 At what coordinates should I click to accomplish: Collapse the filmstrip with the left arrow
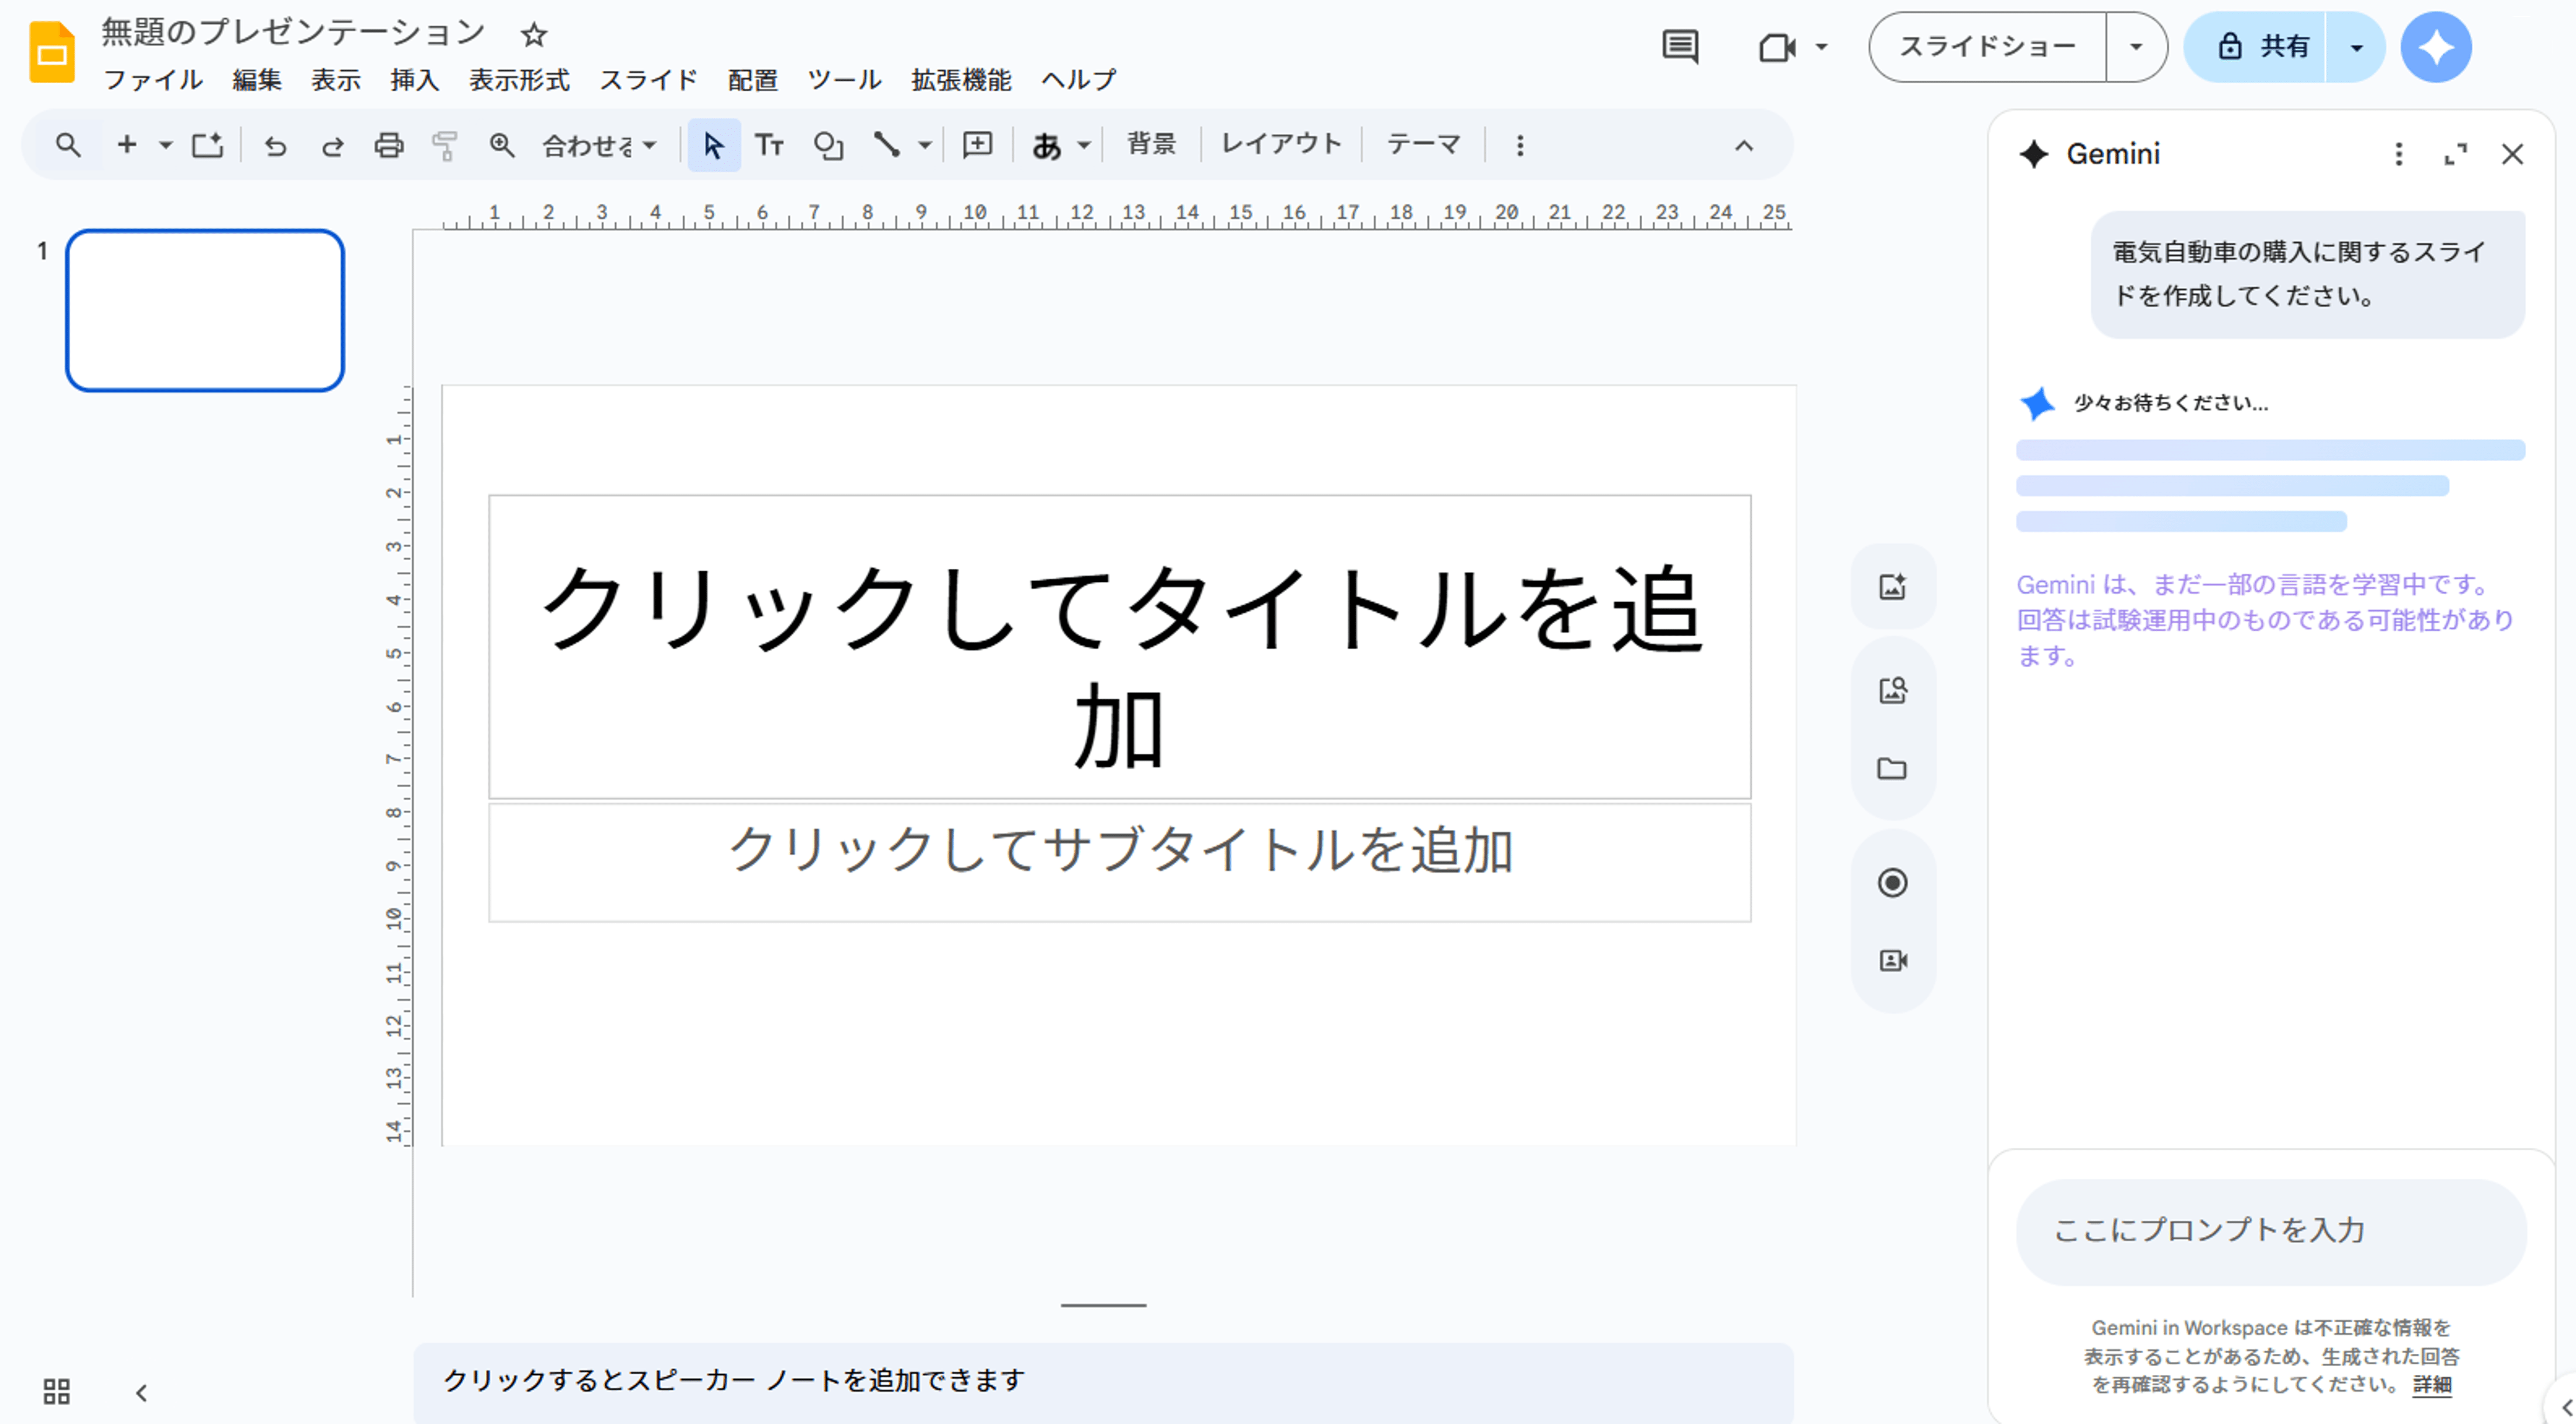[x=141, y=1392]
